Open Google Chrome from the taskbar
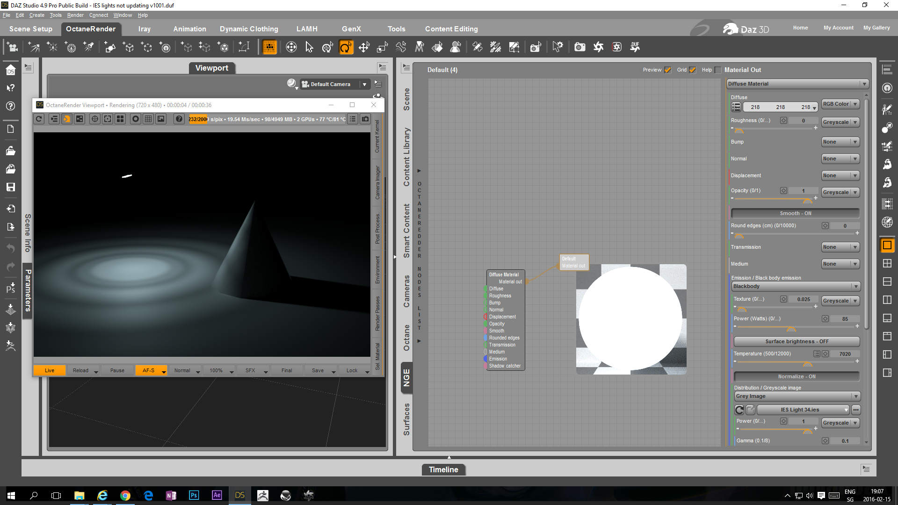 point(125,495)
